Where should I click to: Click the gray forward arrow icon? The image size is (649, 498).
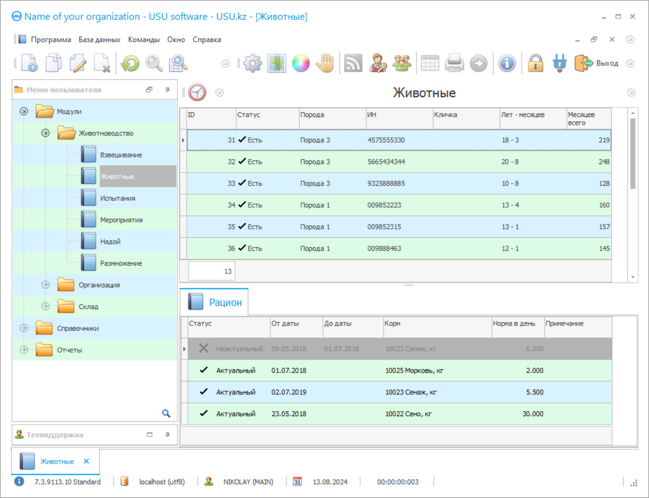479,63
